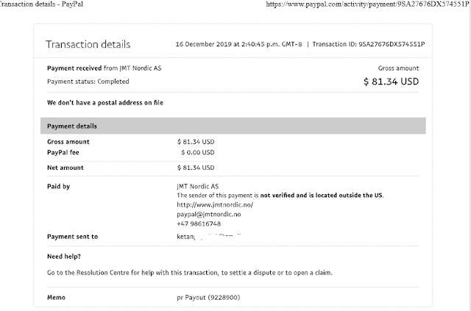Click the Need help? heading
471x311 pixels.
(x=64, y=257)
